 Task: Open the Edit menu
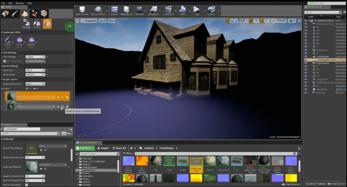pyautogui.click(x=10, y=3)
